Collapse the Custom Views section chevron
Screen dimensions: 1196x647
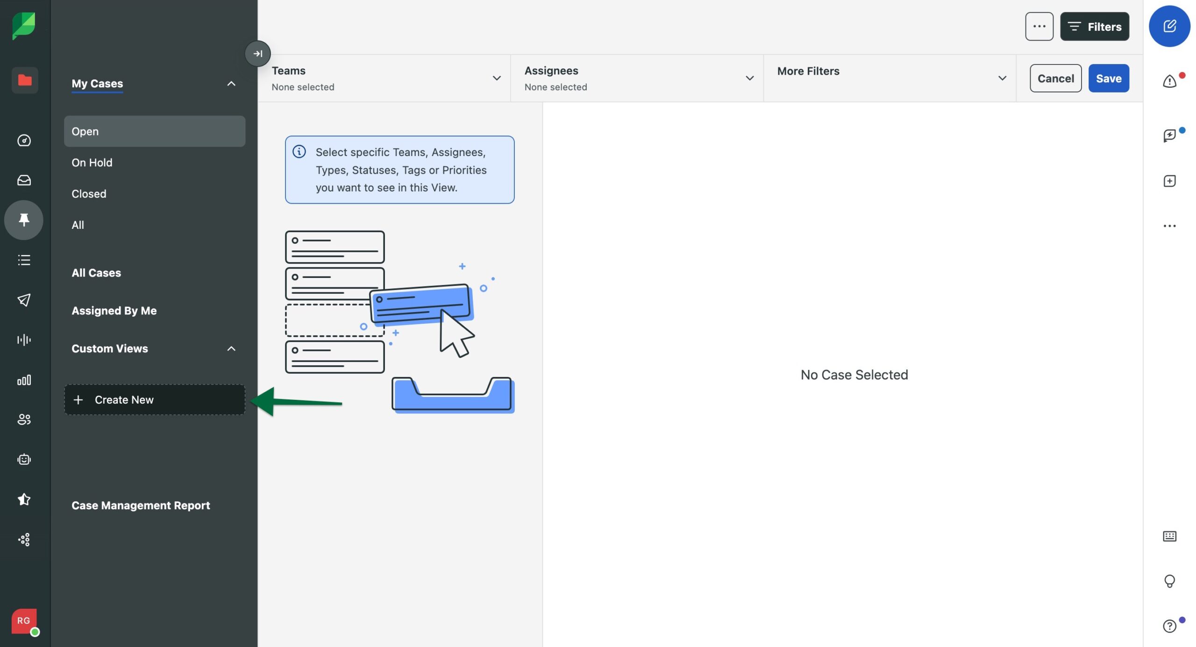231,349
